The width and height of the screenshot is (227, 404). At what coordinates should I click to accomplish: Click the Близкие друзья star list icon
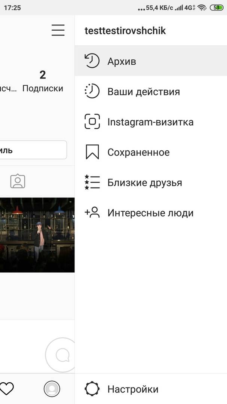tap(92, 182)
